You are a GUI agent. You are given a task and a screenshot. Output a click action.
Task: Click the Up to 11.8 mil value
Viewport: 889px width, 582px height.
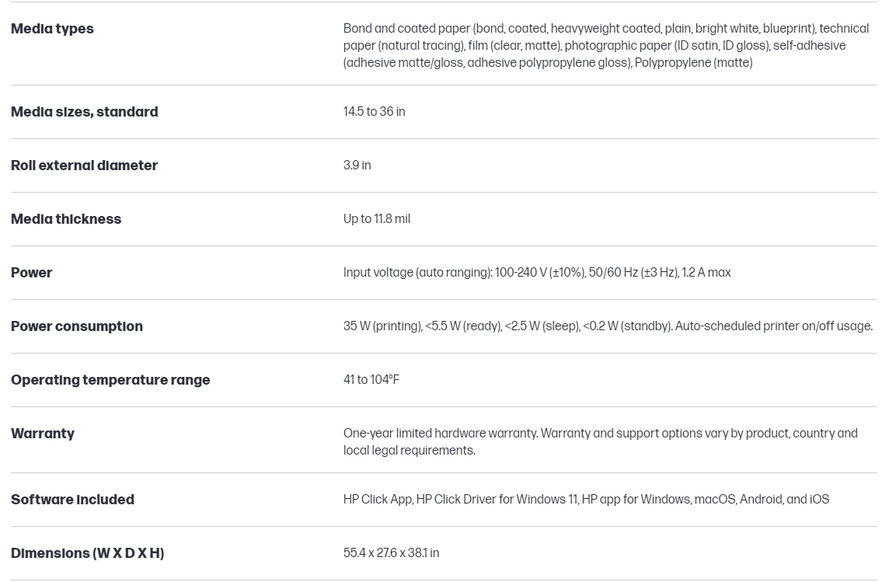(377, 219)
